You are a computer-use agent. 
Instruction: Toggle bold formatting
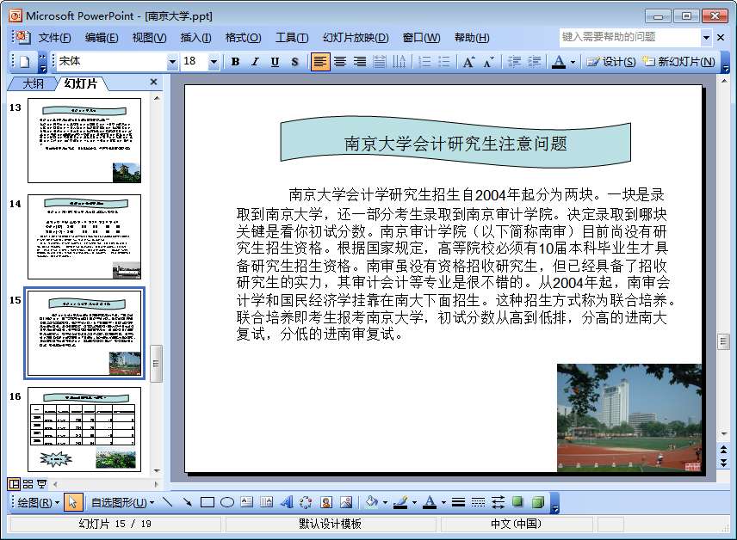[236, 62]
